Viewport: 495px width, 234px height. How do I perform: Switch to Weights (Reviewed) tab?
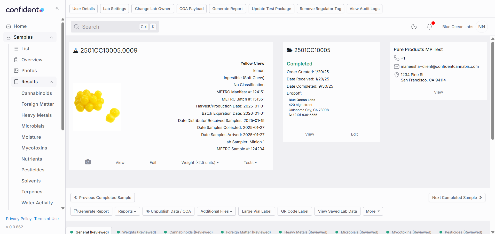pyautogui.click(x=136, y=232)
